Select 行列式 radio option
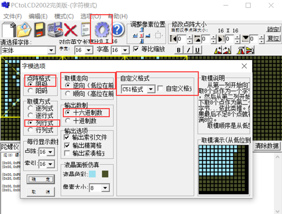The height and width of the screenshot is (214, 282). (x=30, y=130)
